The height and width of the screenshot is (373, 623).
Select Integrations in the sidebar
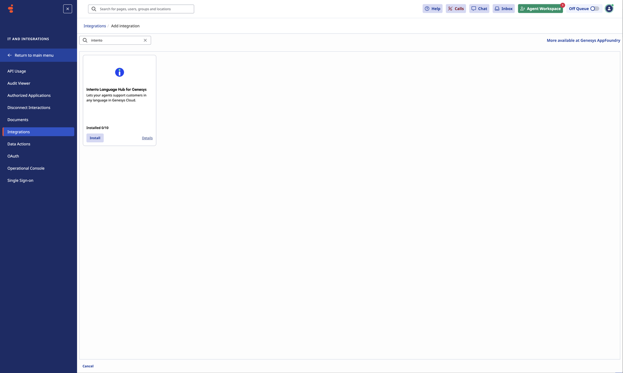[x=38, y=132]
